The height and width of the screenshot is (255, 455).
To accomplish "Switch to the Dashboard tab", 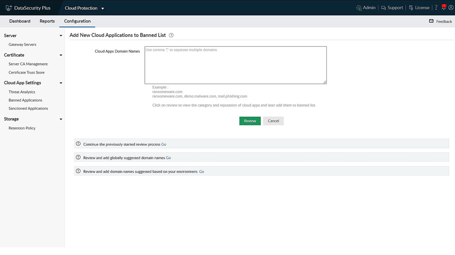I will pos(19,21).
